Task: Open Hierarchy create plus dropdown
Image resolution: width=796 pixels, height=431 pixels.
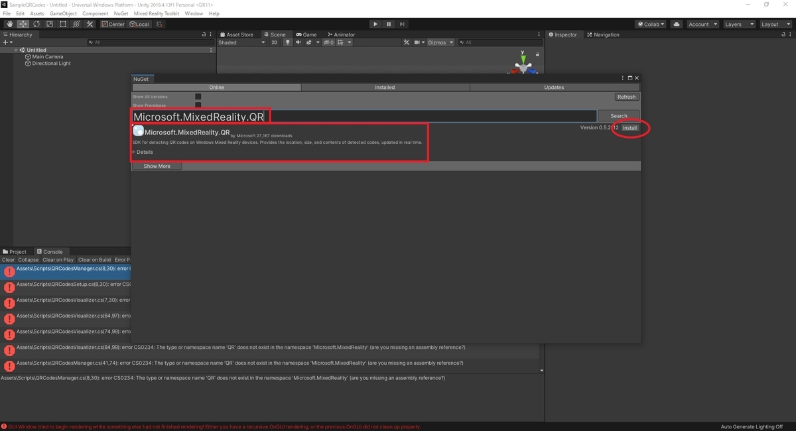Action: 7,42
